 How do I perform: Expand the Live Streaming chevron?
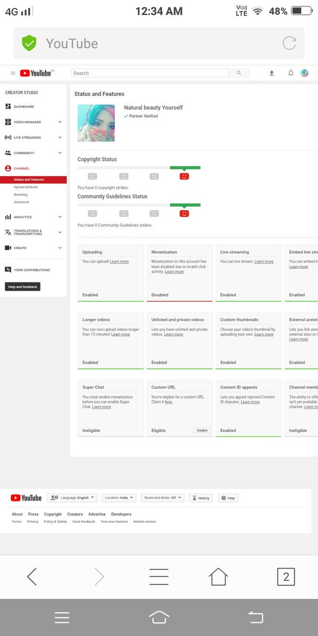[x=60, y=137]
